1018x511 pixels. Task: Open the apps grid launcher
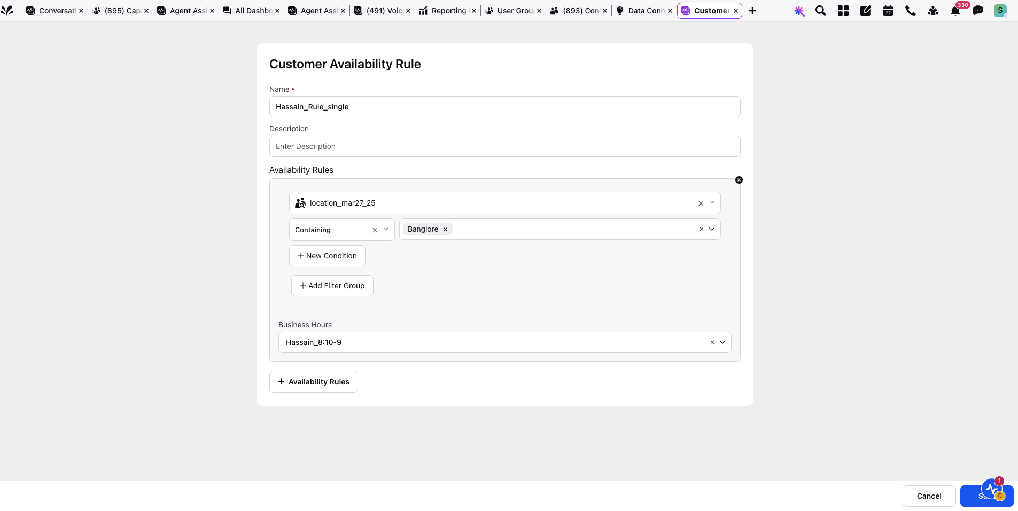843,11
